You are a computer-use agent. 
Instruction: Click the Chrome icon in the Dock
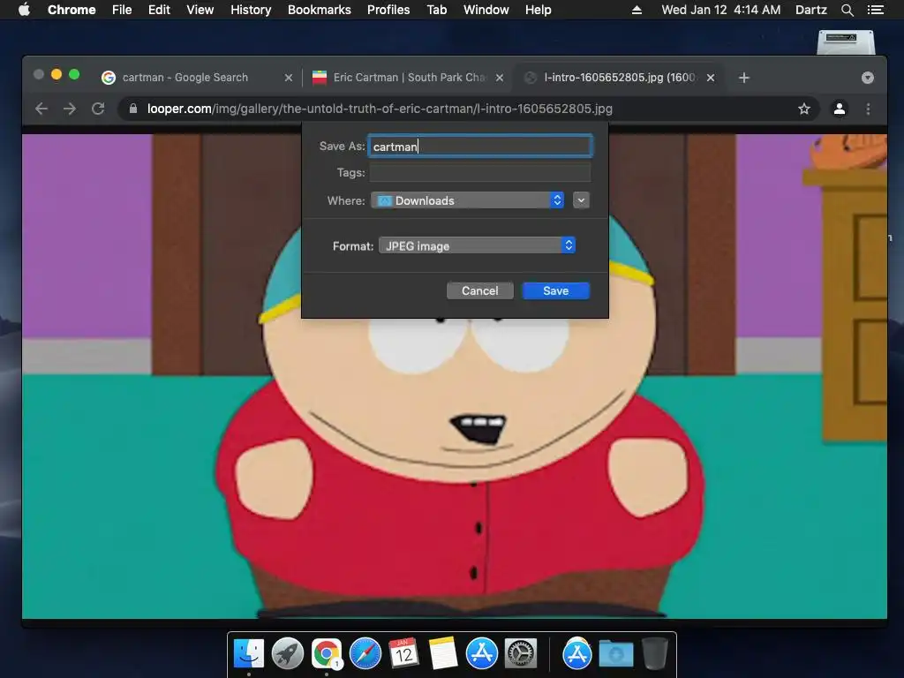pyautogui.click(x=327, y=654)
